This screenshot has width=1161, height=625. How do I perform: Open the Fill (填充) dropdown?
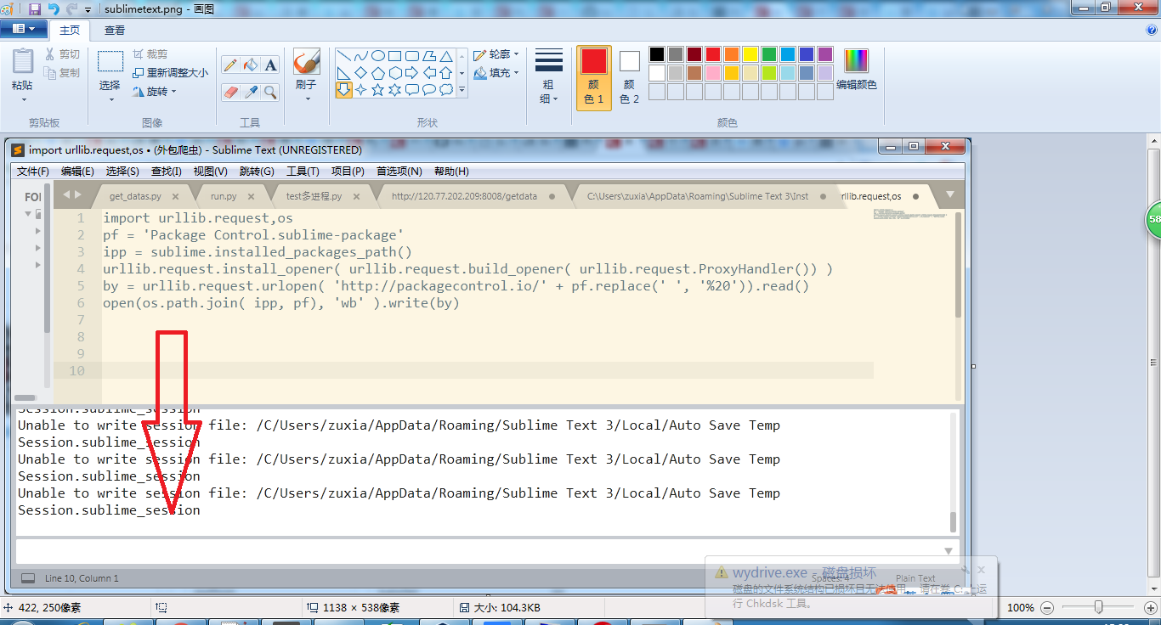(496, 73)
